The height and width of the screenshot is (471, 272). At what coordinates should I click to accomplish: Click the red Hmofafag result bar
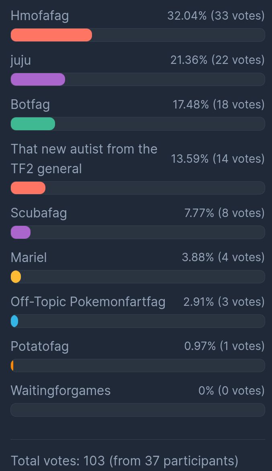click(x=51, y=35)
